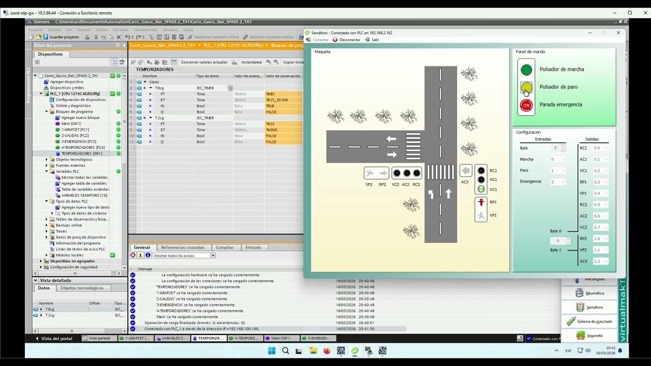Click the Instantánea snapshot button
This screenshot has height=366, width=651.
(x=251, y=62)
